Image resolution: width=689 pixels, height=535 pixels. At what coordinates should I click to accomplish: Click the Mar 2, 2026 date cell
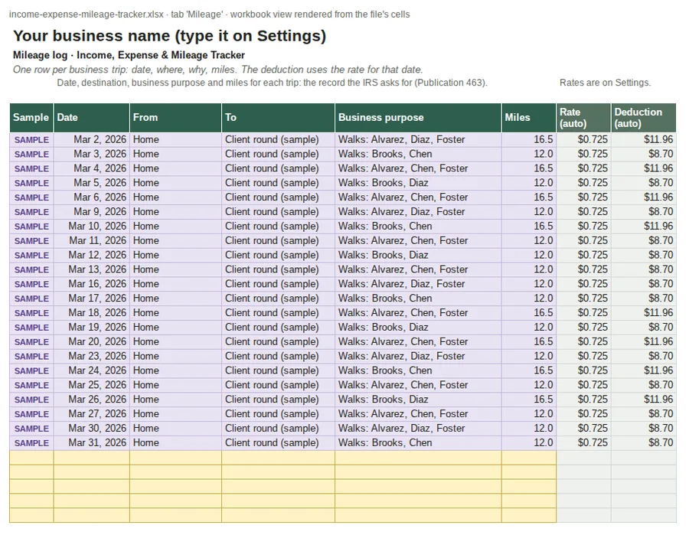coord(91,139)
